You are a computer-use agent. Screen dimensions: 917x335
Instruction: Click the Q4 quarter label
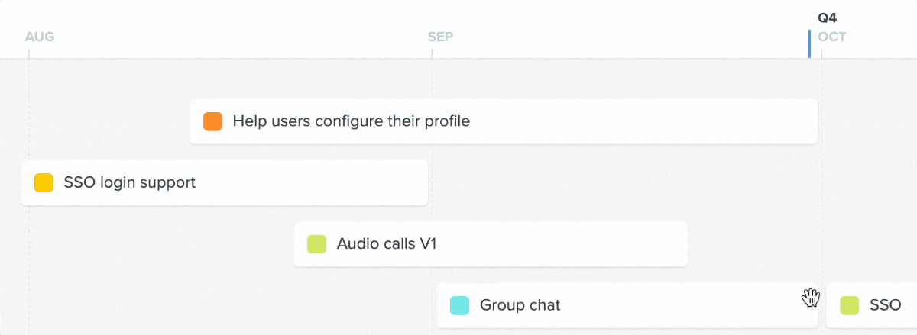pos(828,18)
